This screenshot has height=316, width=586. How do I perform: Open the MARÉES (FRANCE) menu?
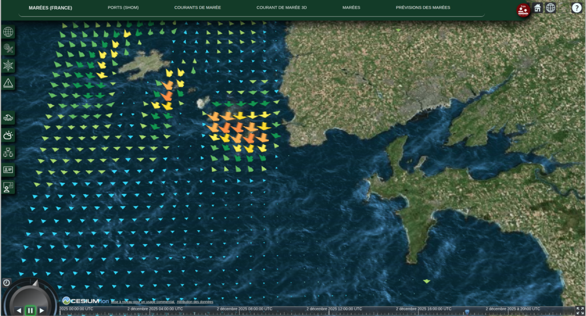tap(50, 8)
